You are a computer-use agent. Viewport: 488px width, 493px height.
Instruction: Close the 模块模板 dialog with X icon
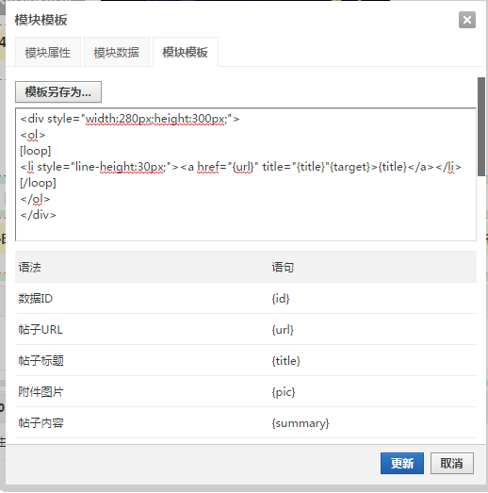(x=467, y=20)
